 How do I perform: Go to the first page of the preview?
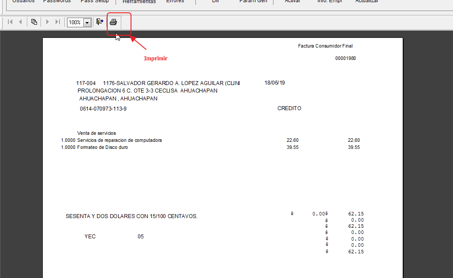(10, 22)
